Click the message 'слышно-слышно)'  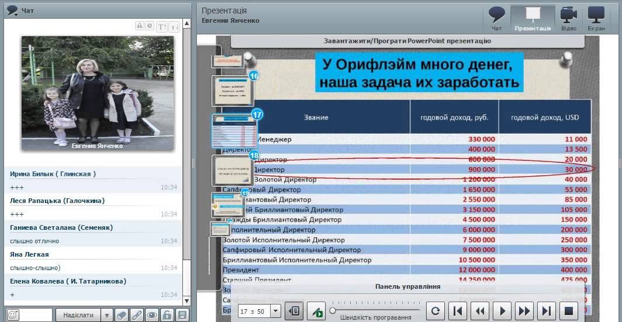pos(35,268)
